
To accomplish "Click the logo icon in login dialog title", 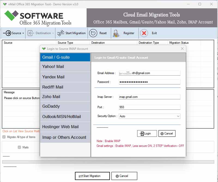I will [x=44, y=49].
